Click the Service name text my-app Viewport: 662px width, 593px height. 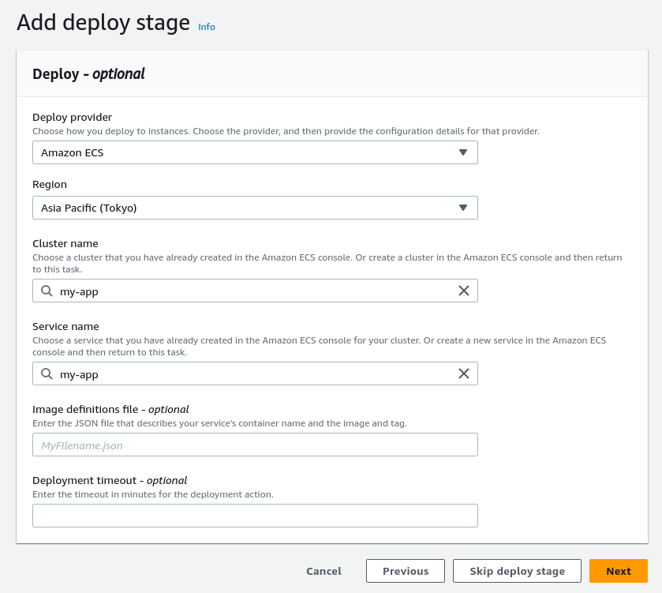coord(79,374)
